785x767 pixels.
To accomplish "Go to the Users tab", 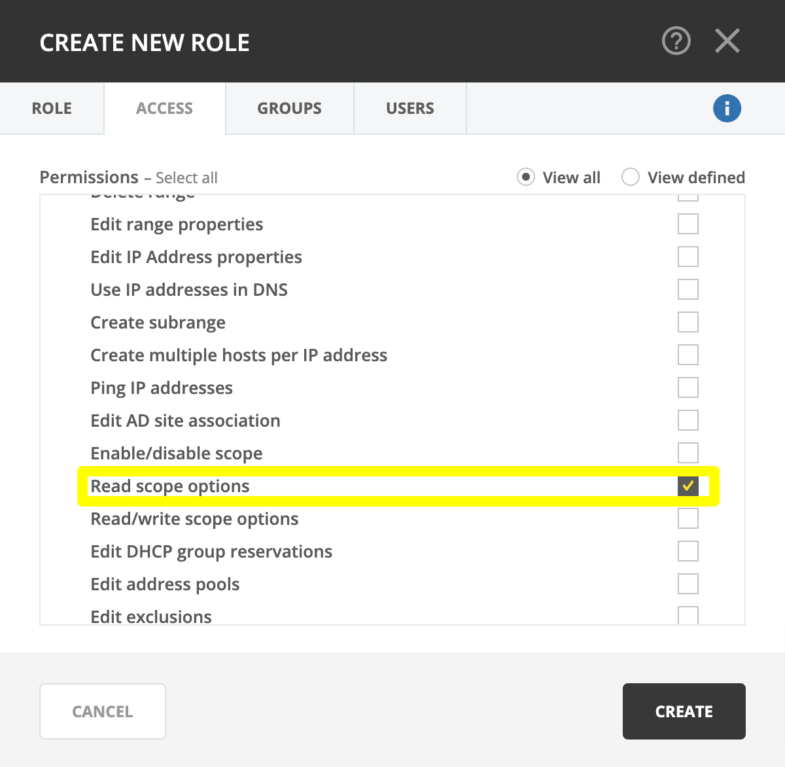I will coord(410,108).
